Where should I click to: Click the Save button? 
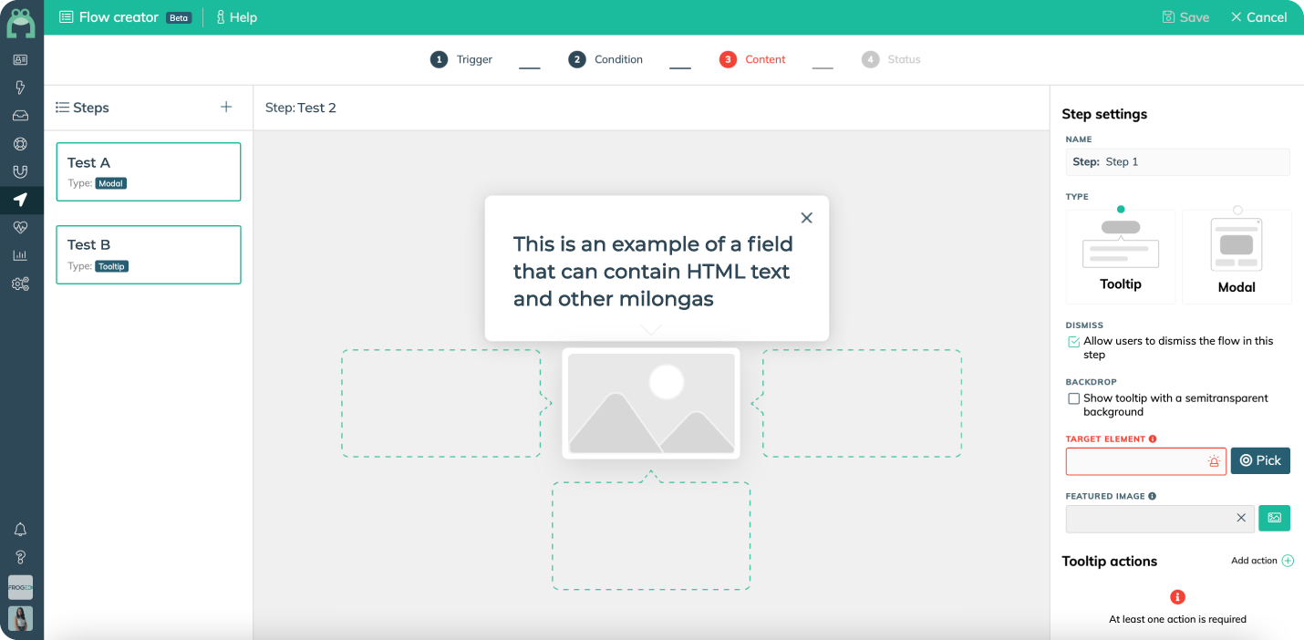1185,17
